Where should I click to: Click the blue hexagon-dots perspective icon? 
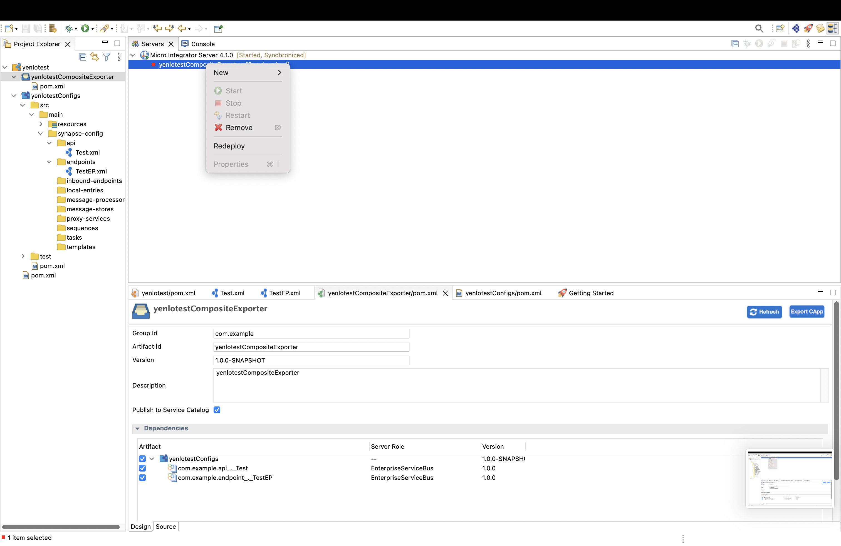[796, 28]
